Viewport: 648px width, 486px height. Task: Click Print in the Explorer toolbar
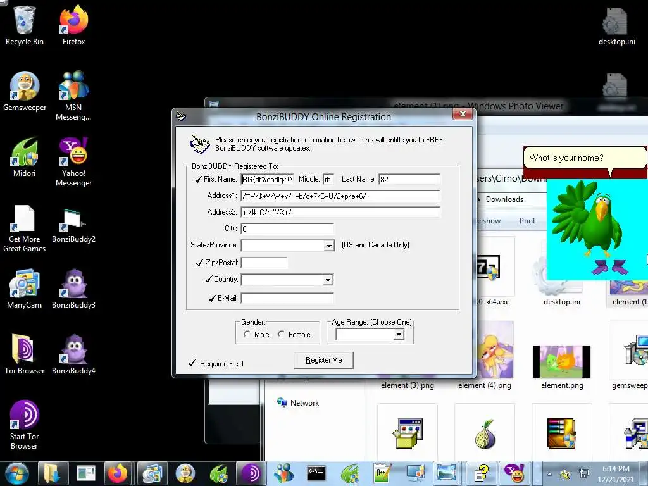tap(527, 221)
